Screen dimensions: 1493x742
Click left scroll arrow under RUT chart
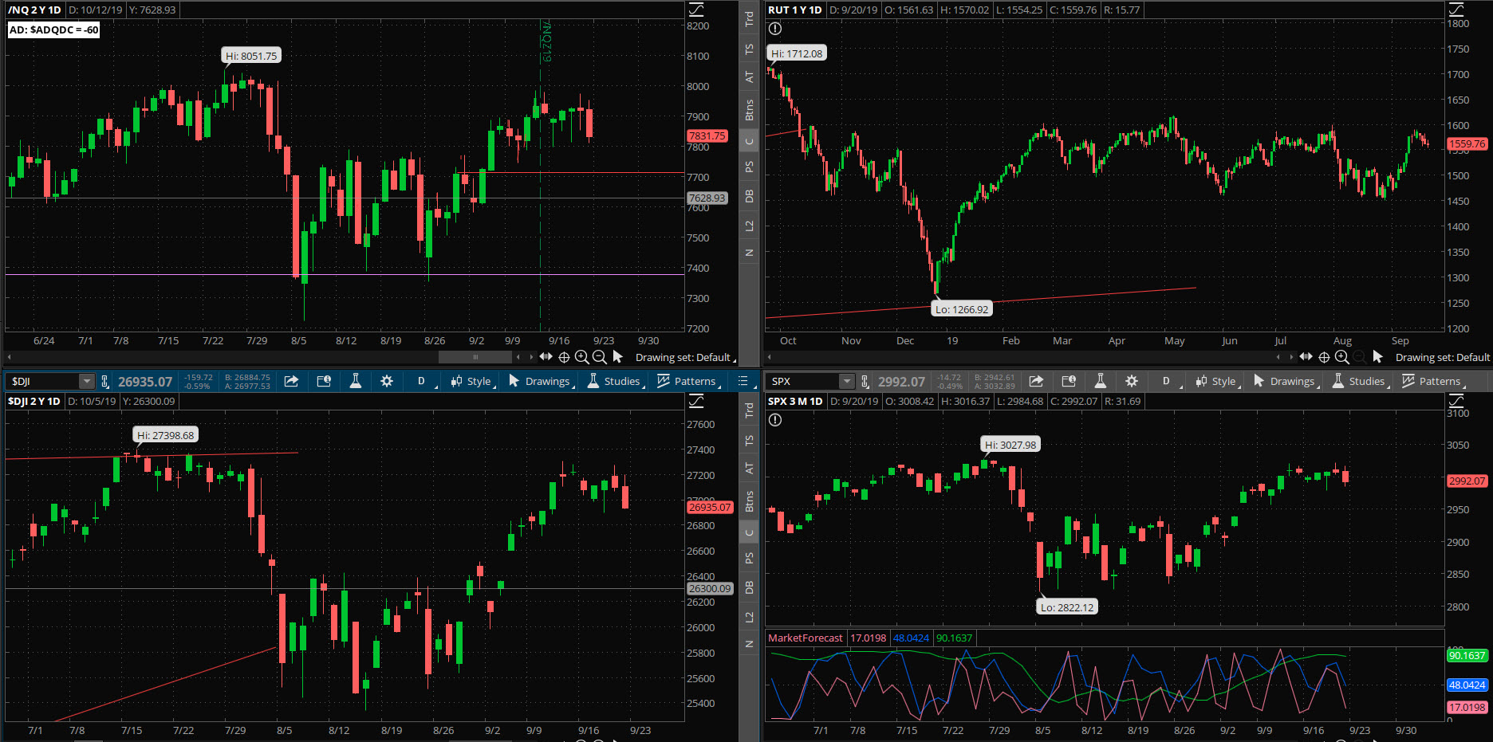(770, 357)
